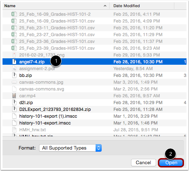The height and width of the screenshot is (171, 189).
Task: Click the canvas-commons.jpg file name
Action: click(41, 82)
